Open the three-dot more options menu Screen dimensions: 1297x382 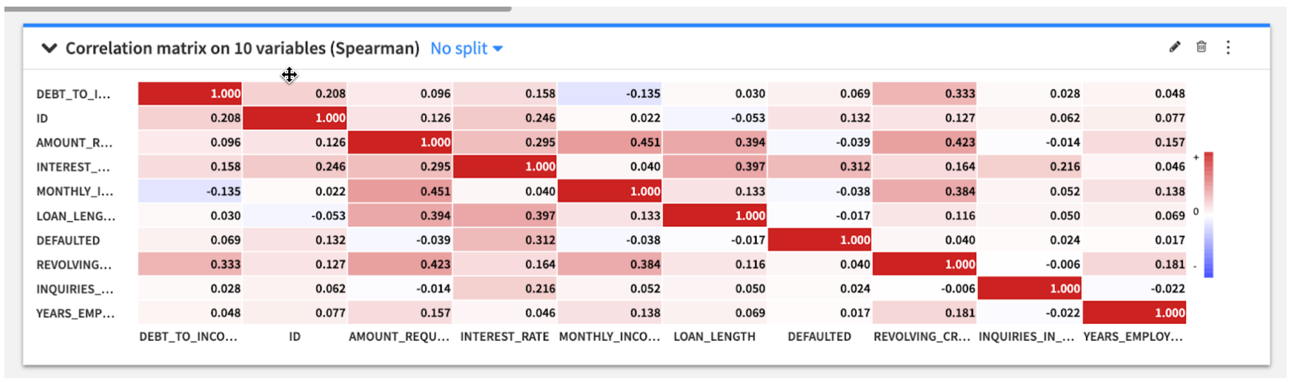click(1228, 47)
